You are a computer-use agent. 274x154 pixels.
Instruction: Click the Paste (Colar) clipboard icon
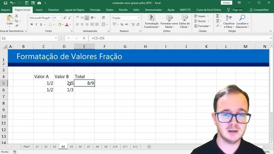[9, 18]
